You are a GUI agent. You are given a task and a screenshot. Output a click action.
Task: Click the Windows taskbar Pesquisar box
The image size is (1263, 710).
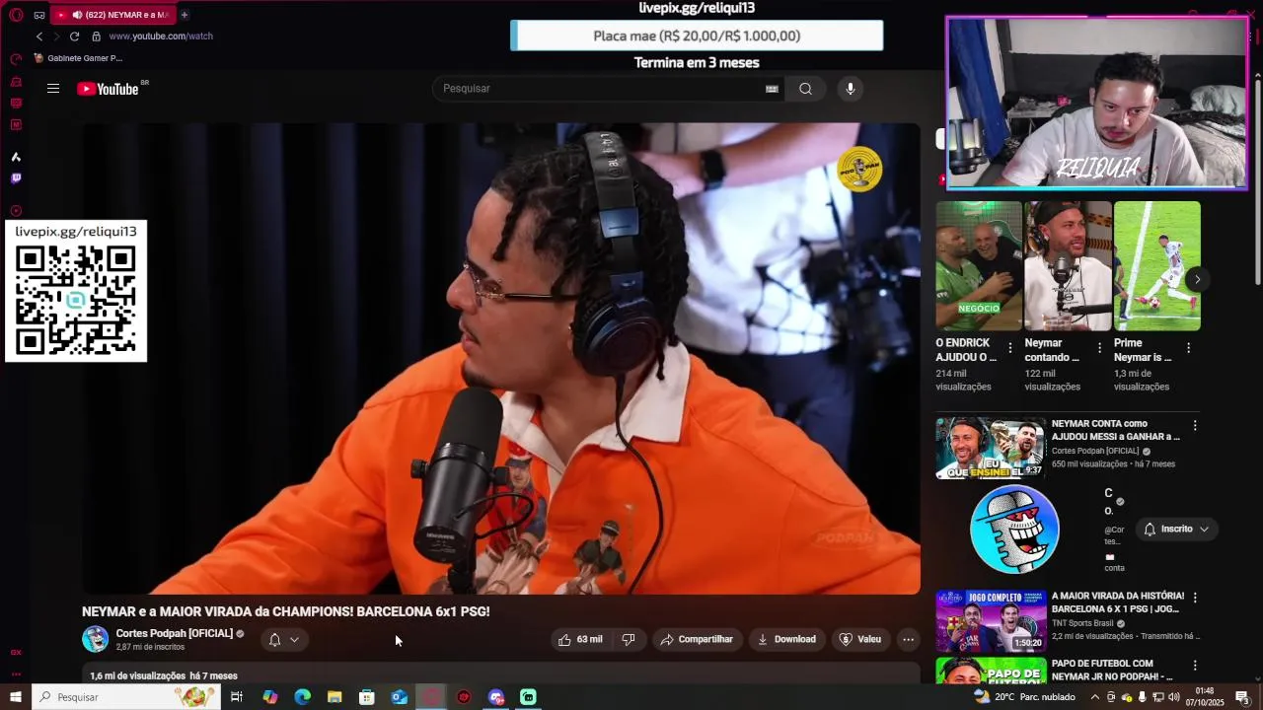pos(125,697)
